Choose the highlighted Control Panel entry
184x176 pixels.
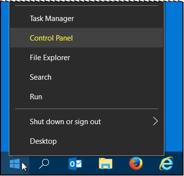point(87,38)
